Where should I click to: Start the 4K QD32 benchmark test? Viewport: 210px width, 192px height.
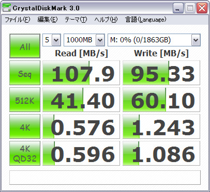pyautogui.click(x=25, y=153)
